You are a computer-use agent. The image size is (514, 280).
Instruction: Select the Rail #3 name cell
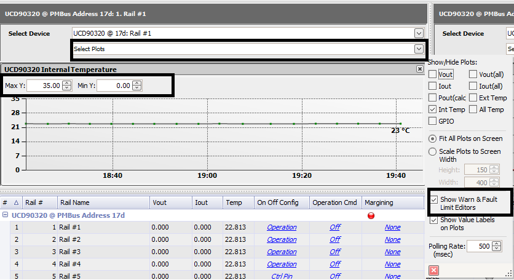pyautogui.click(x=103, y=252)
